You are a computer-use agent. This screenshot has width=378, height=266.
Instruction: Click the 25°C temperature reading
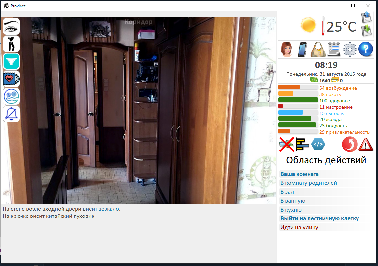tap(342, 27)
